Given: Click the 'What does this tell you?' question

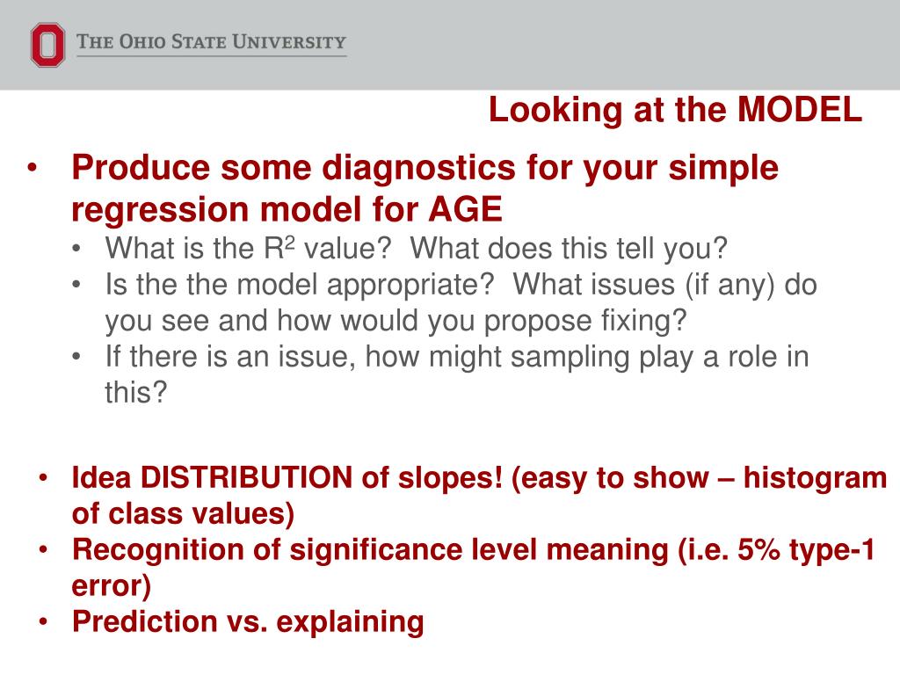Looking at the screenshot, I should pos(569,249).
